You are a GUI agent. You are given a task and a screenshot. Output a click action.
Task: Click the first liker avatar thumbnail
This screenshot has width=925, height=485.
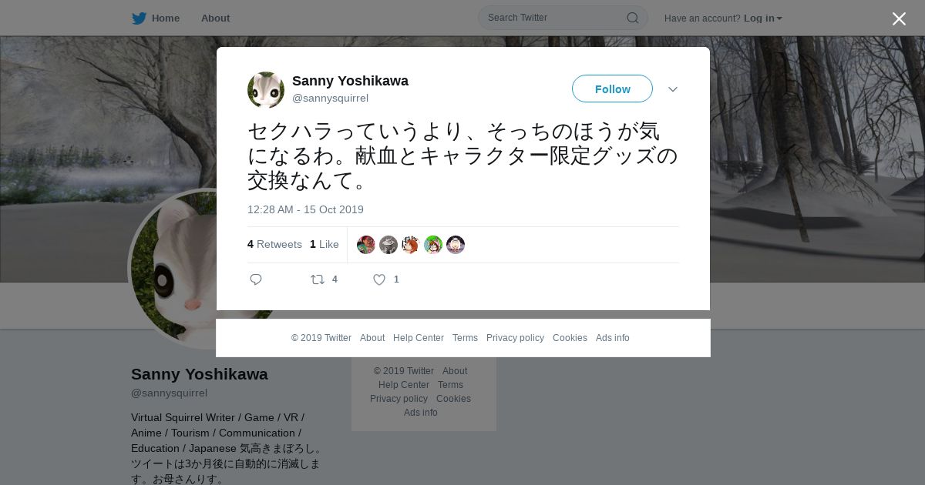366,245
